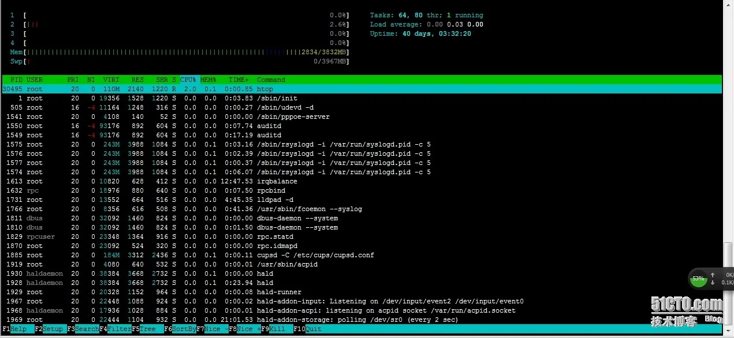Kill the selected process via F9Kill
The width and height of the screenshot is (734, 338).
click(273, 329)
